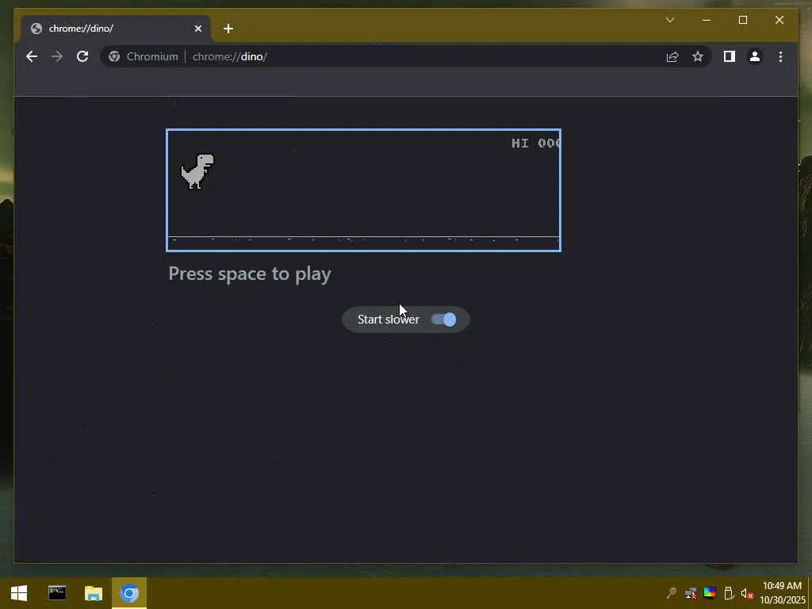Click the pin-shaped tray icon
The height and width of the screenshot is (609, 812).
(672, 593)
